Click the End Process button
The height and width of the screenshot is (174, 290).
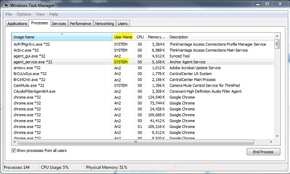pyautogui.click(x=263, y=152)
